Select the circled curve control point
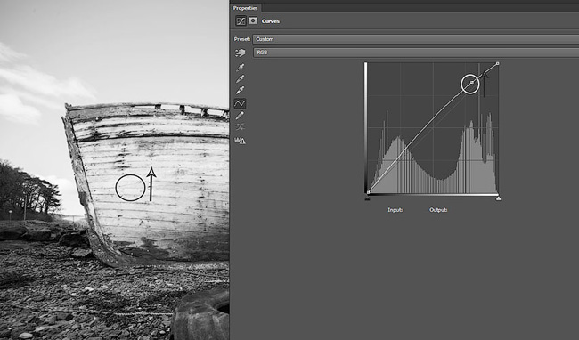Image resolution: width=579 pixels, height=340 pixels. tap(472, 83)
